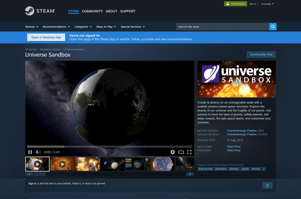This screenshot has width=301, height=199.
Task: Open video settings gear
Action: pos(173,152)
